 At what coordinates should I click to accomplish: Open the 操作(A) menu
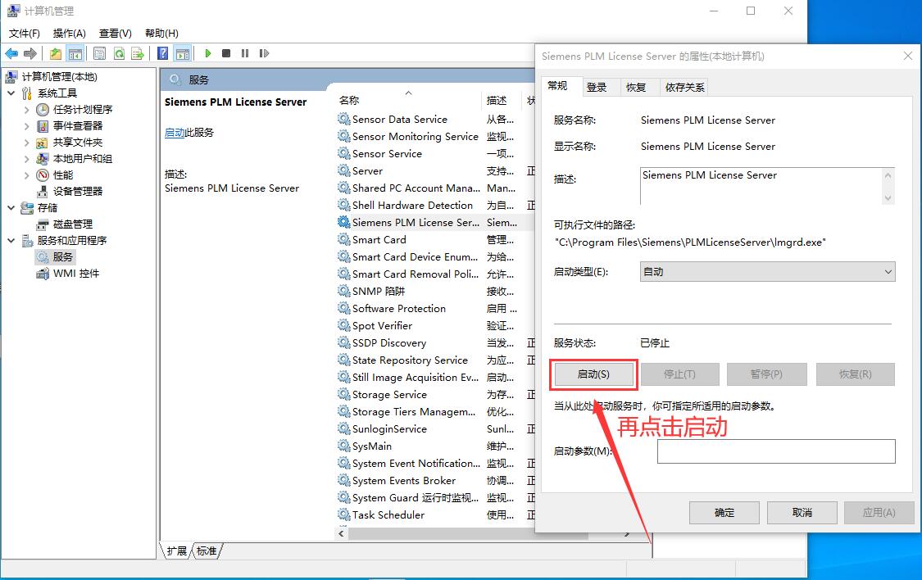pos(69,34)
